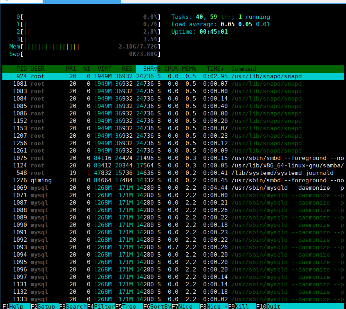Select mysqld thread PID 1131
Image resolution: width=346 pixels, height=309 pixels.
173,284
